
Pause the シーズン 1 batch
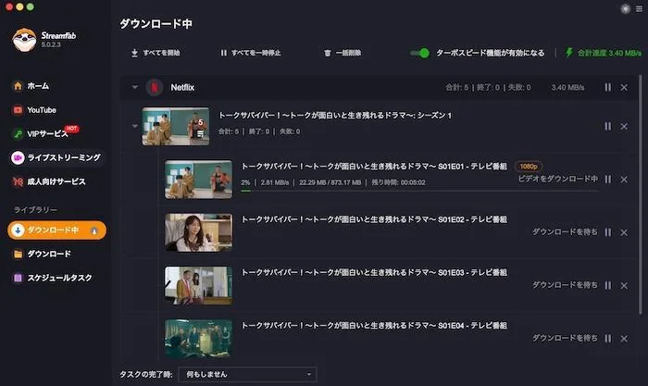[607, 126]
